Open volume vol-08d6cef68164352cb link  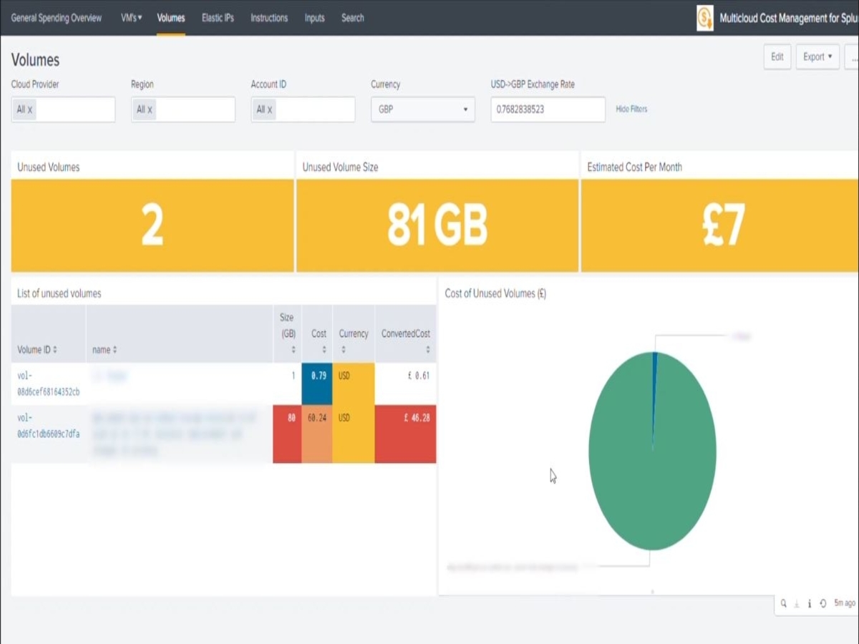[x=48, y=384]
